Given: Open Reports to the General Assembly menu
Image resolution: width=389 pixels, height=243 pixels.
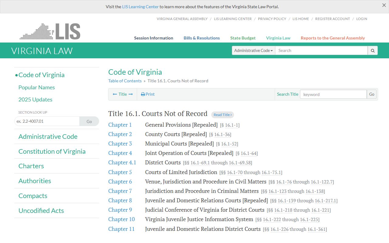Looking at the screenshot, I should pyautogui.click(x=333, y=38).
